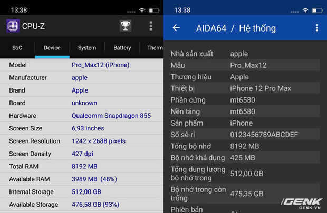Open the System tab
Screen dimensions: 327x213
pos(87,48)
